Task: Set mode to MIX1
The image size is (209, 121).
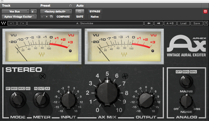Action: point(14,89)
